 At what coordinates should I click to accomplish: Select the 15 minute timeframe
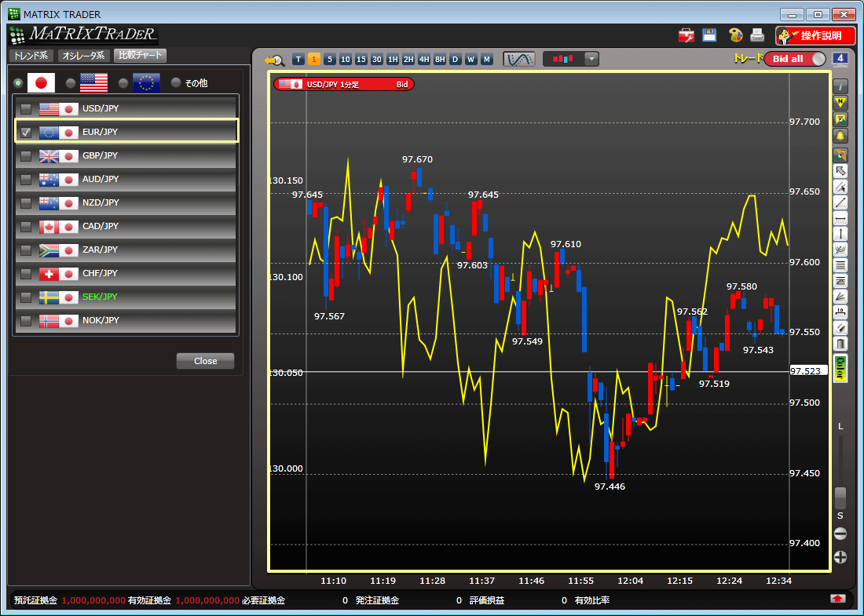click(x=361, y=60)
